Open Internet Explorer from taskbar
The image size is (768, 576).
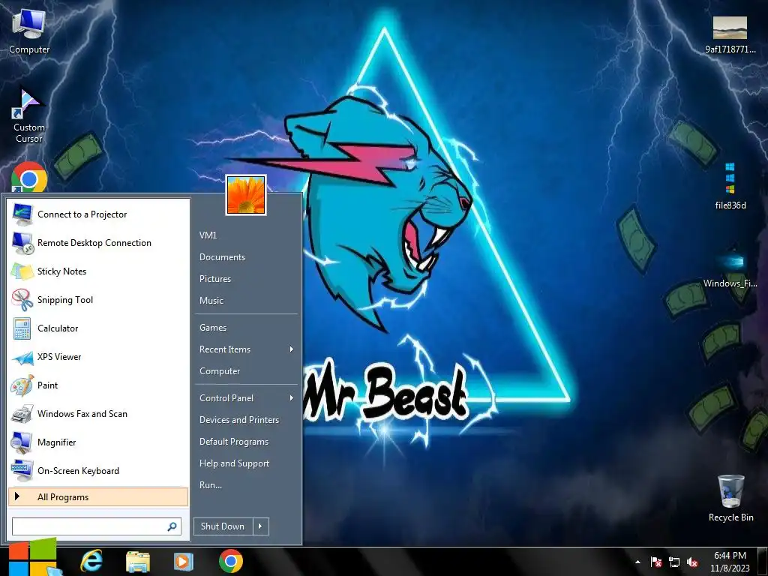click(x=91, y=561)
